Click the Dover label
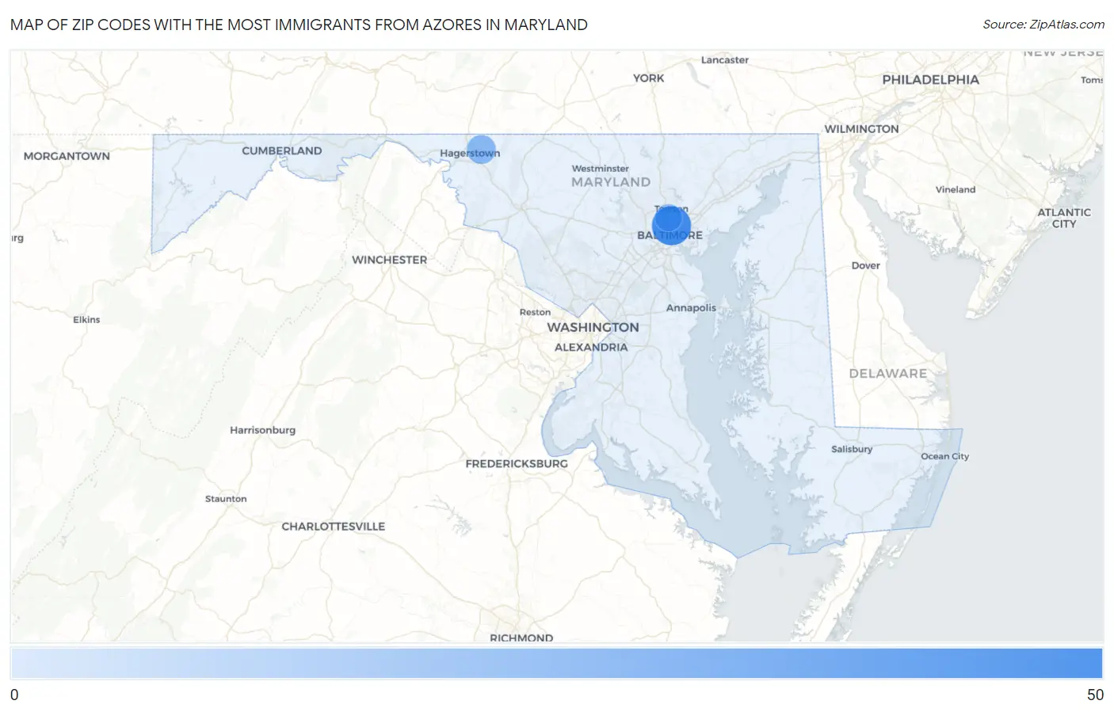Viewport: 1114px width, 712px height. click(865, 265)
